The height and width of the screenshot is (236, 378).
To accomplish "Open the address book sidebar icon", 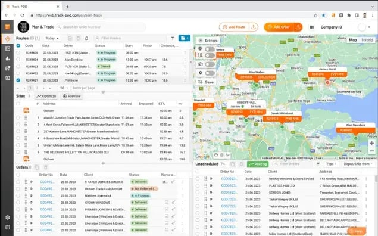I will 8,78.
